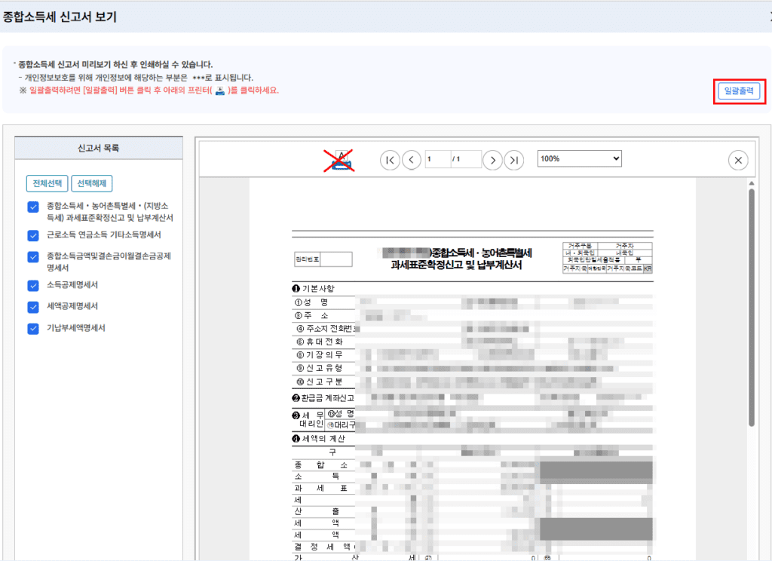Advance to next page in viewer
This screenshot has height=561, width=772.
click(492, 160)
